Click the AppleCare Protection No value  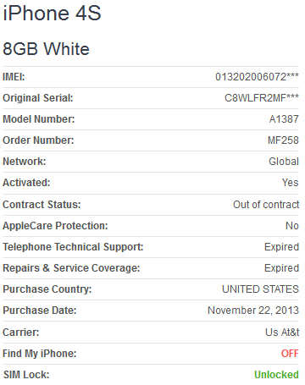point(292,226)
